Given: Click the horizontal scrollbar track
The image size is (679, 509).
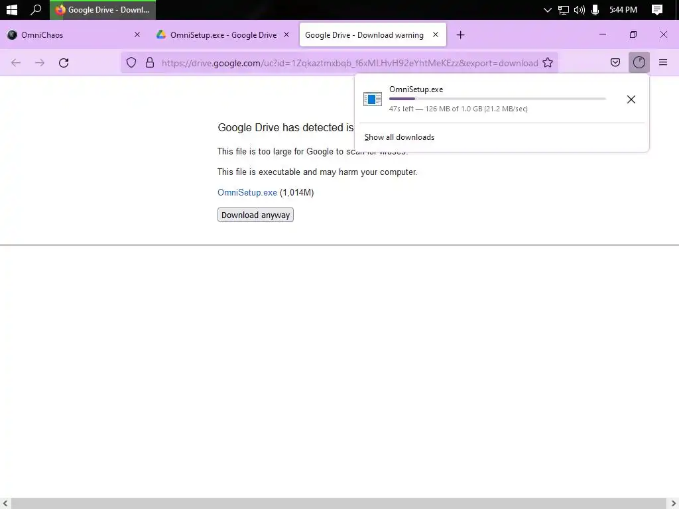Looking at the screenshot, I should [x=339, y=504].
